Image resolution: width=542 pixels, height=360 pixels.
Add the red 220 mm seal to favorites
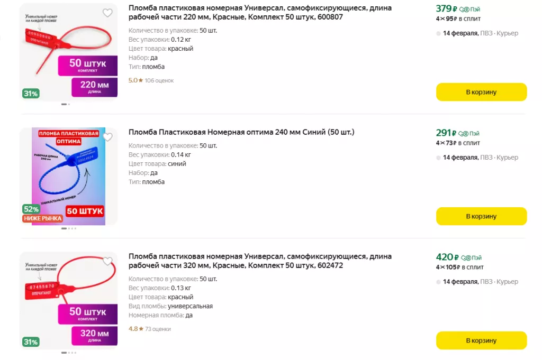point(107,13)
